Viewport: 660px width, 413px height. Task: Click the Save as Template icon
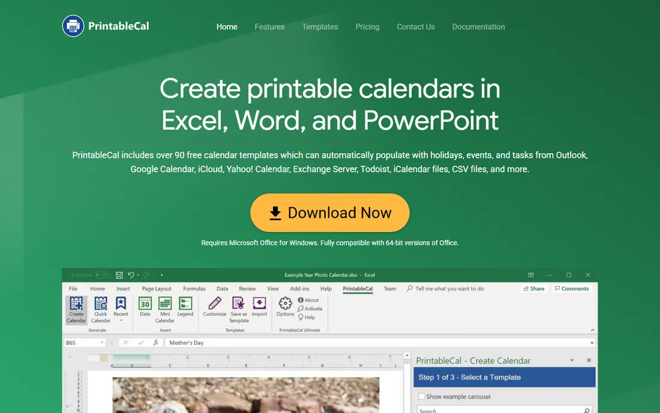pyautogui.click(x=239, y=310)
